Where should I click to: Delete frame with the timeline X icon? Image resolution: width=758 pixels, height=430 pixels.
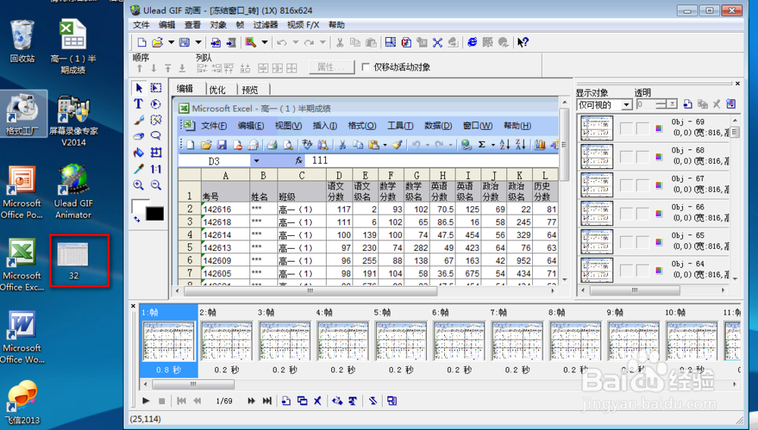click(x=318, y=400)
